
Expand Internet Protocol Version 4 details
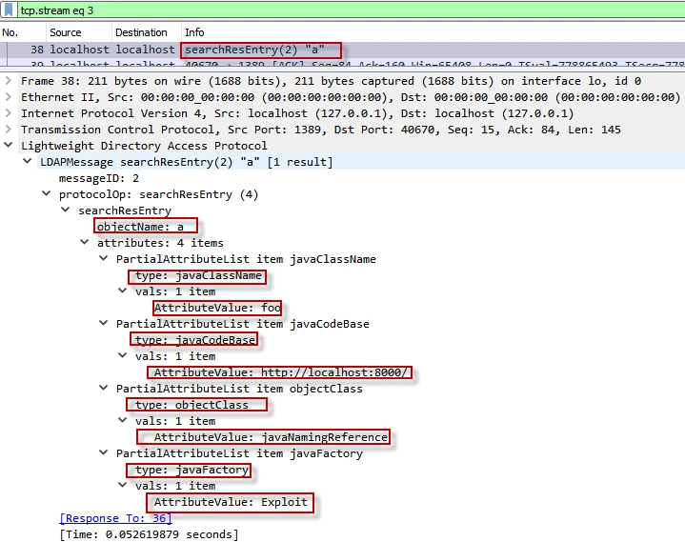10,114
